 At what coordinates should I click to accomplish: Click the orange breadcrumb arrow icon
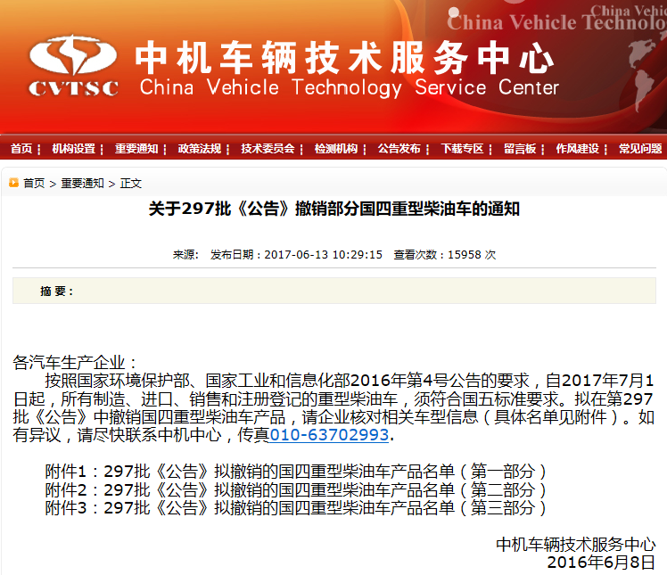(x=13, y=183)
